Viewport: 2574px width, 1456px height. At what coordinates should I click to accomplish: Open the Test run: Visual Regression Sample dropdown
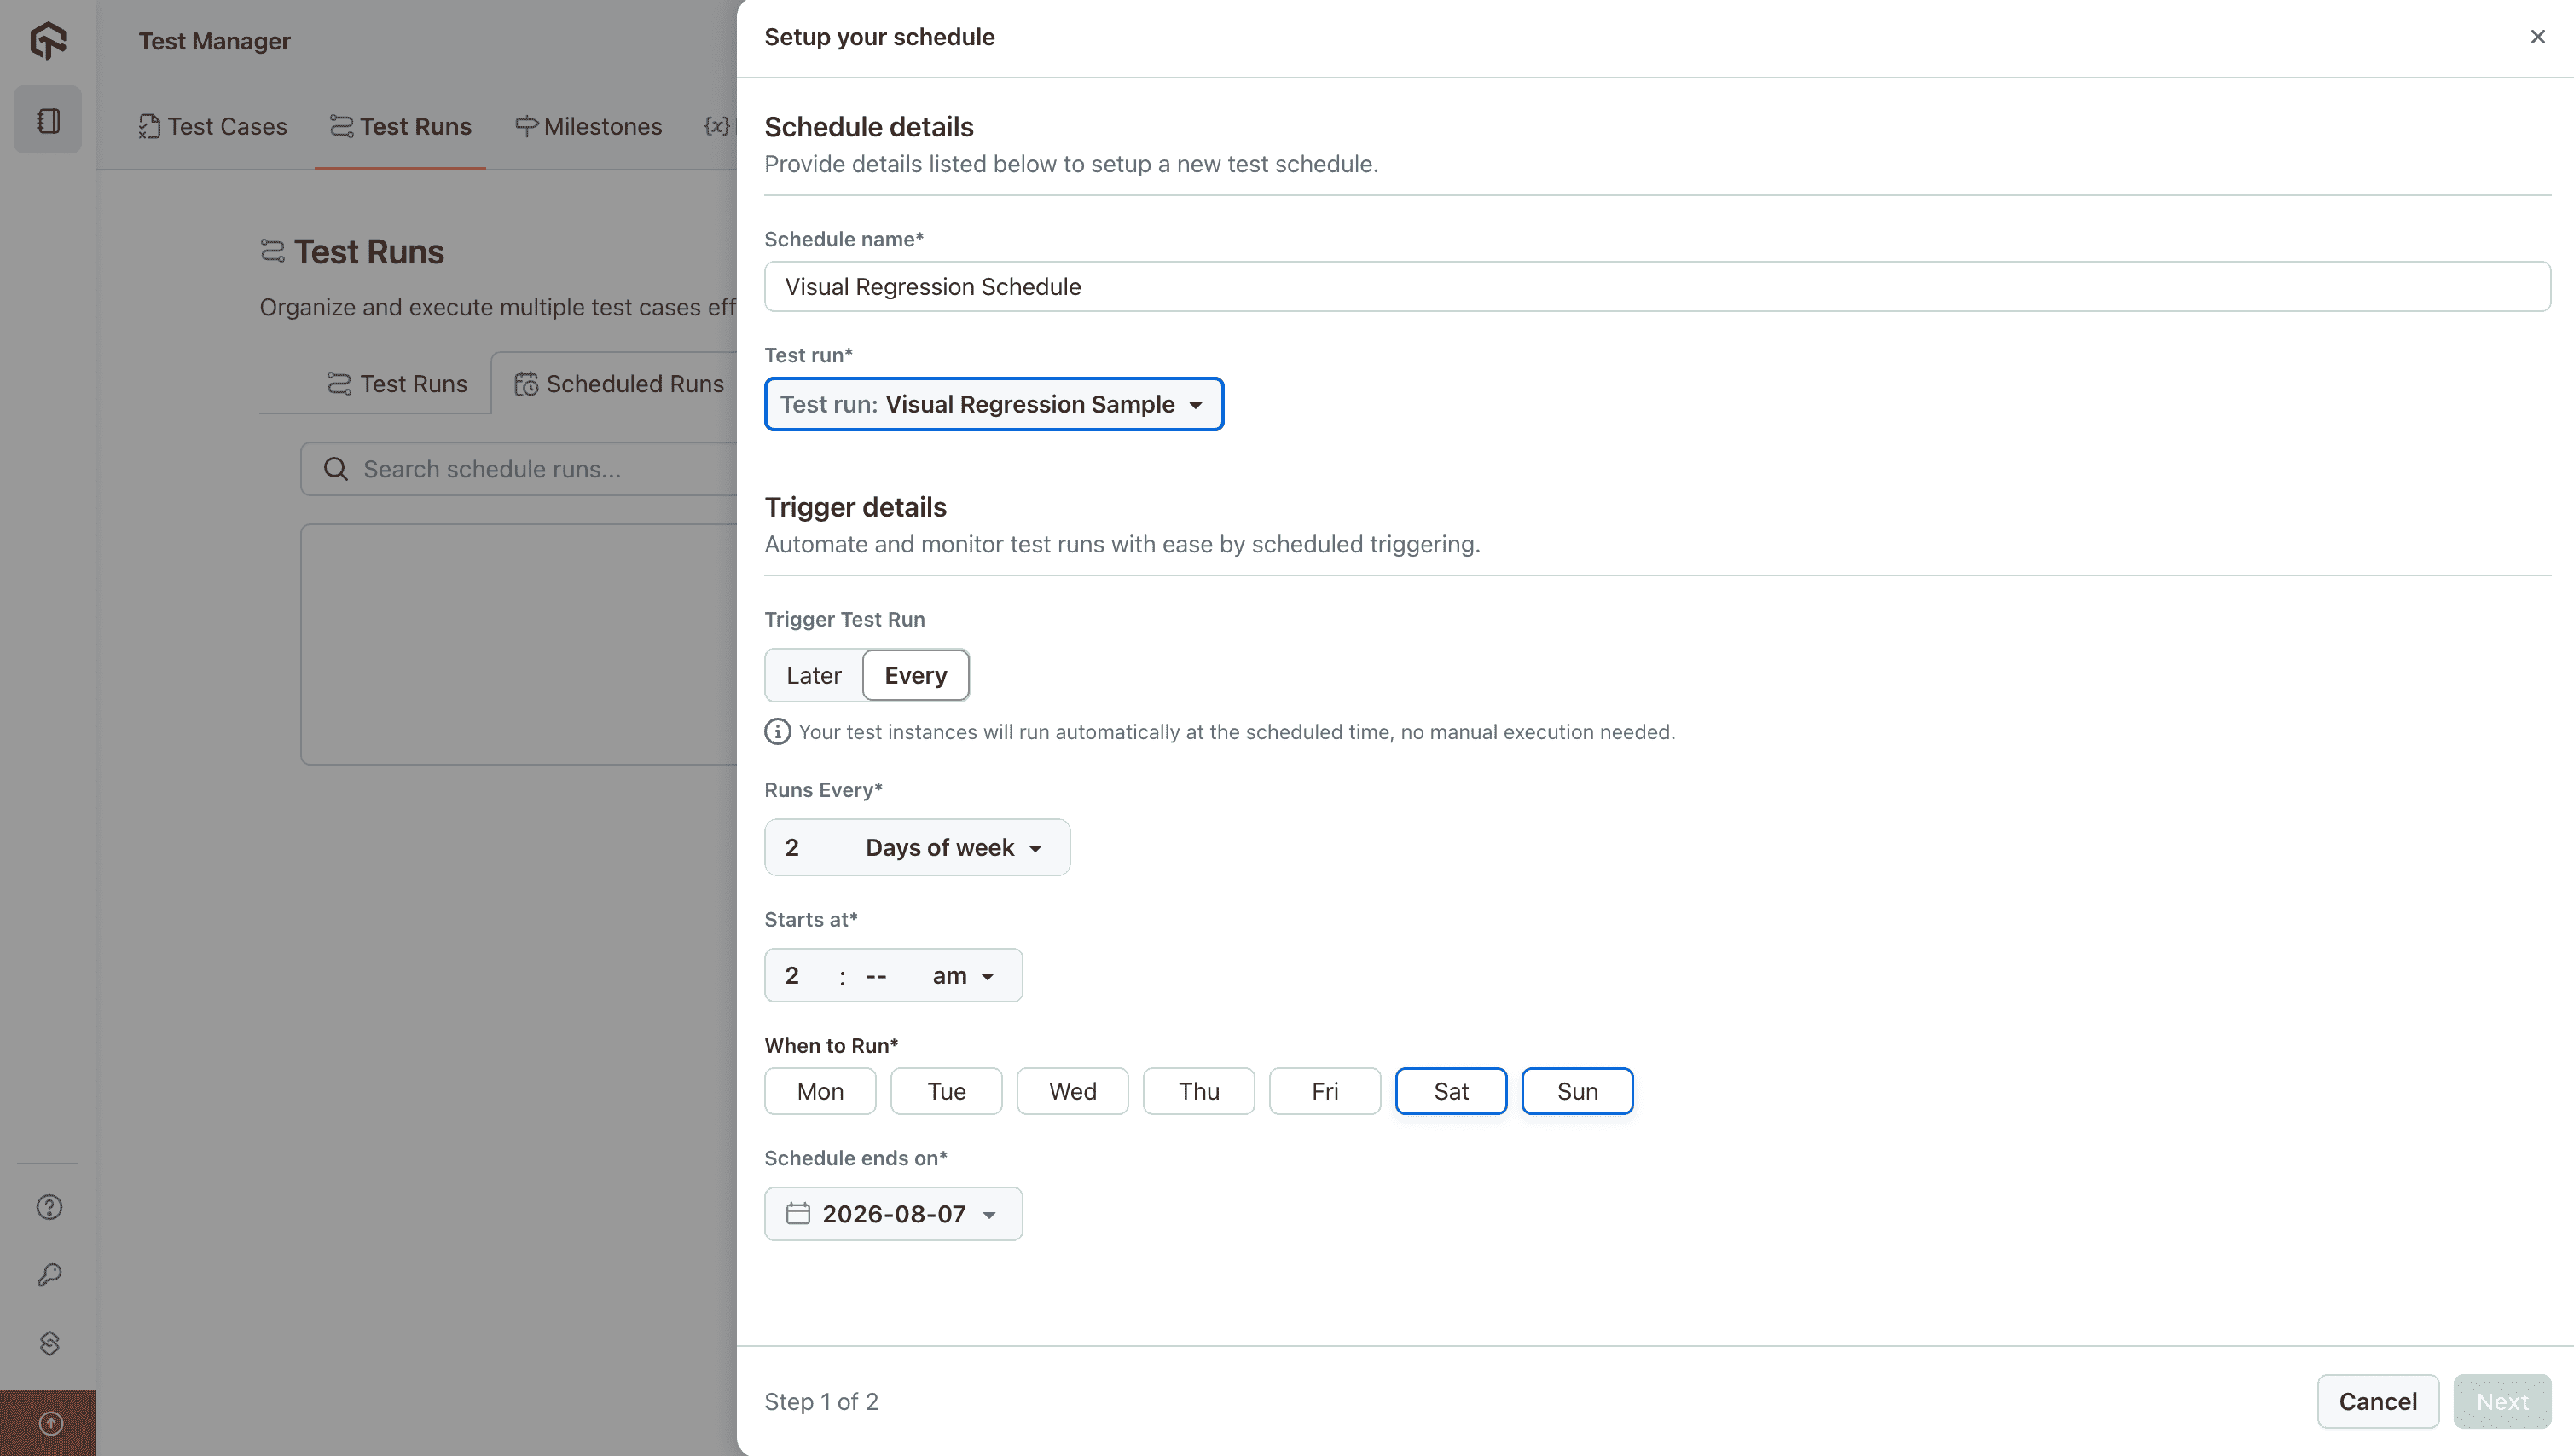994,404
